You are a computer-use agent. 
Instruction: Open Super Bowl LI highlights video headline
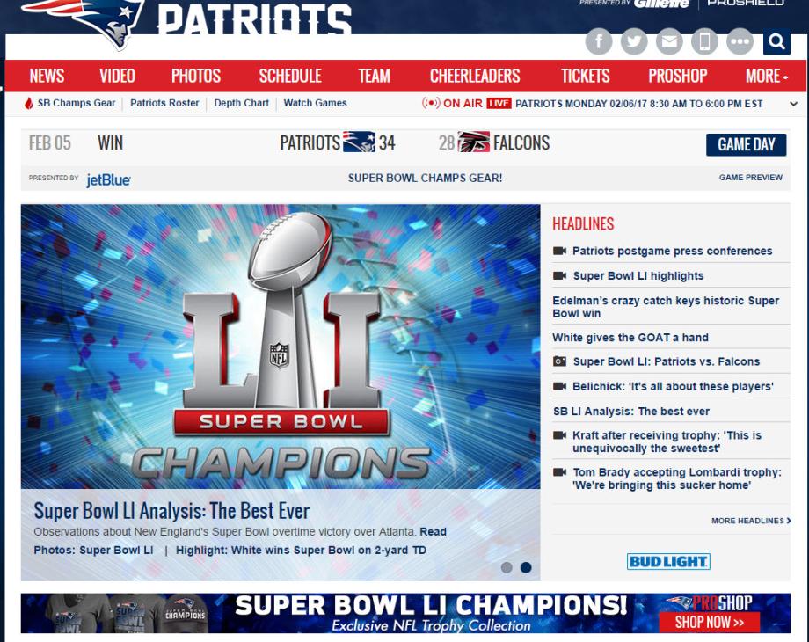point(638,275)
